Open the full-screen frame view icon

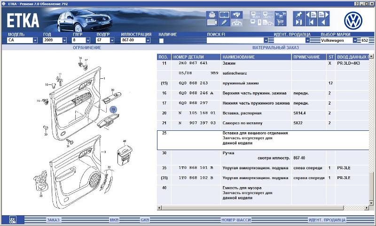(224, 15)
